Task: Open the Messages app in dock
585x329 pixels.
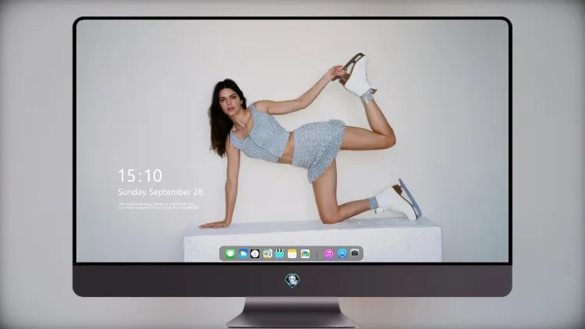Action: [x=230, y=253]
